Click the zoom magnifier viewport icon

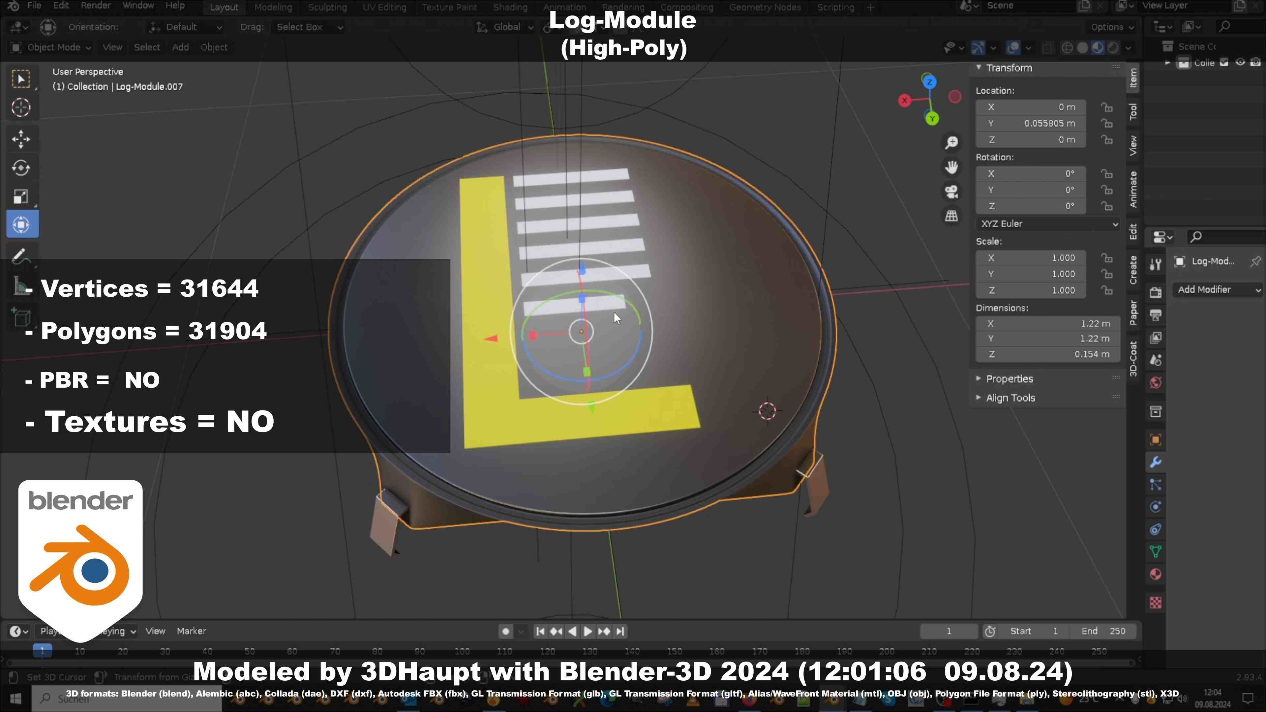(951, 142)
